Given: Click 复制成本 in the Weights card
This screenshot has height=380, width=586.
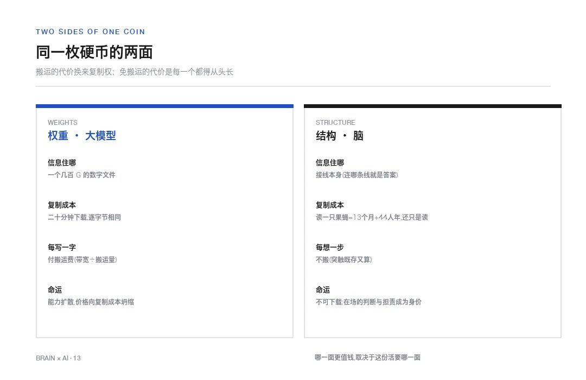Looking at the screenshot, I should coord(62,205).
